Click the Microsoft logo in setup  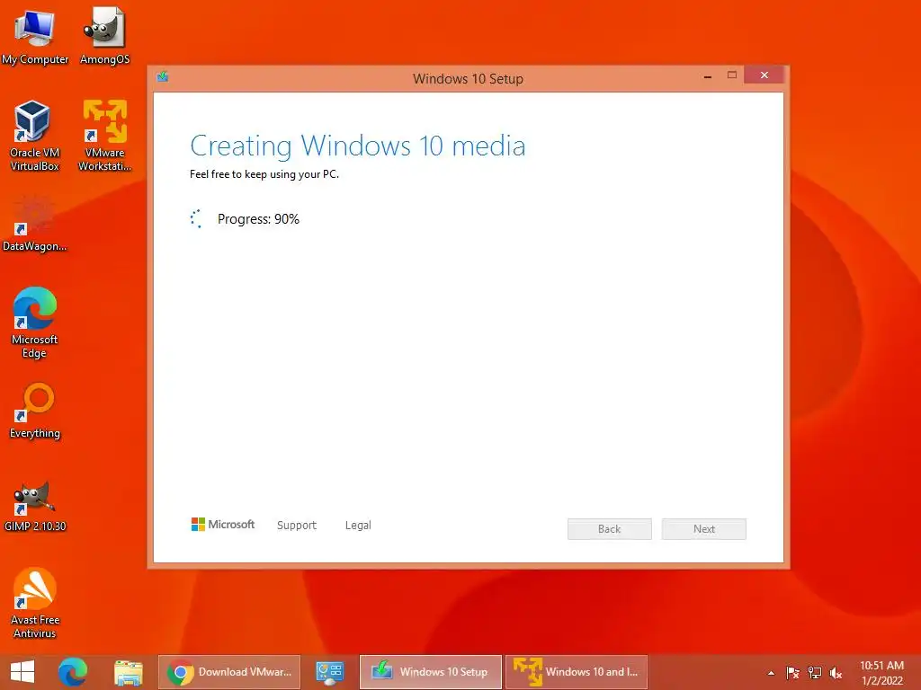pos(223,525)
